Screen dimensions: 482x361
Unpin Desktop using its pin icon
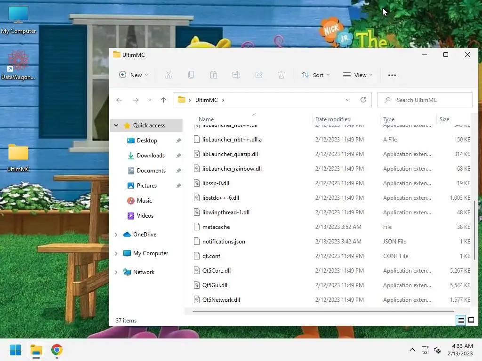pos(178,141)
